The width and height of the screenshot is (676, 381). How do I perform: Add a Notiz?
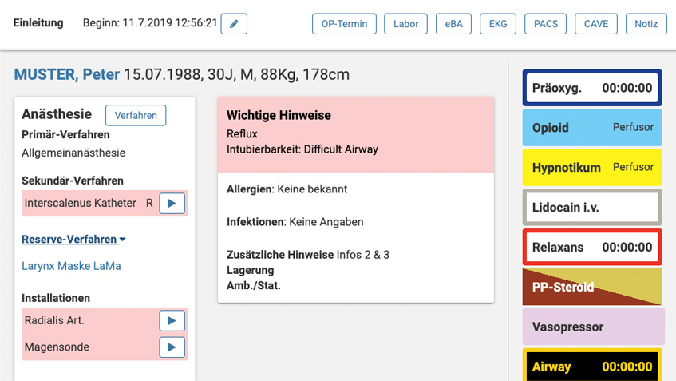pos(646,24)
